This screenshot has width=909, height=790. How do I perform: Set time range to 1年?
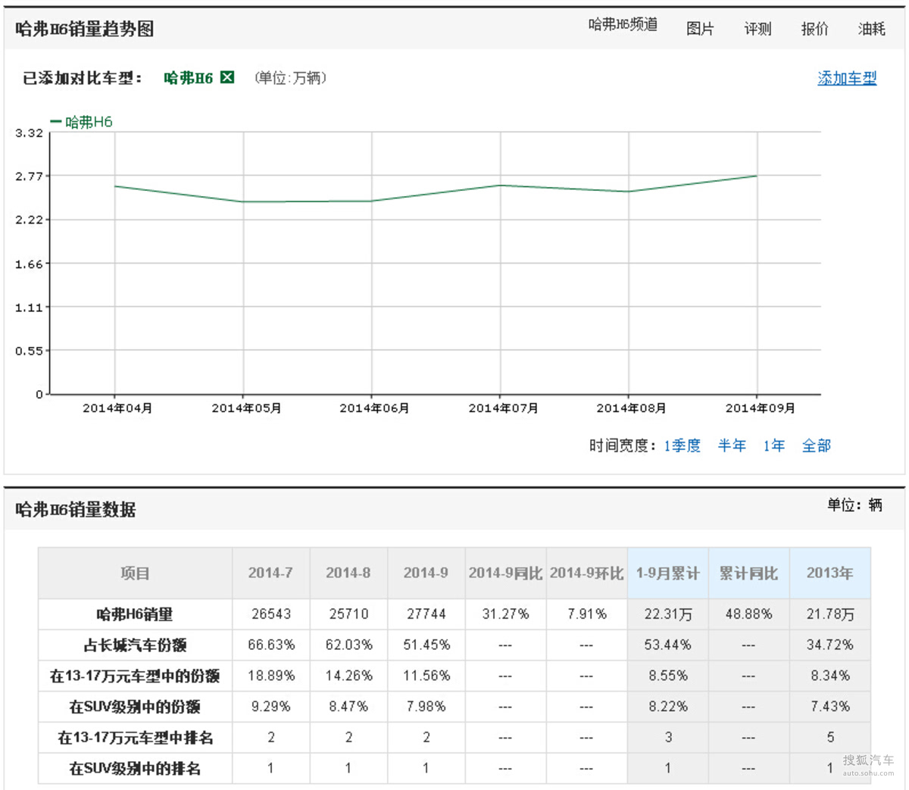point(773,445)
